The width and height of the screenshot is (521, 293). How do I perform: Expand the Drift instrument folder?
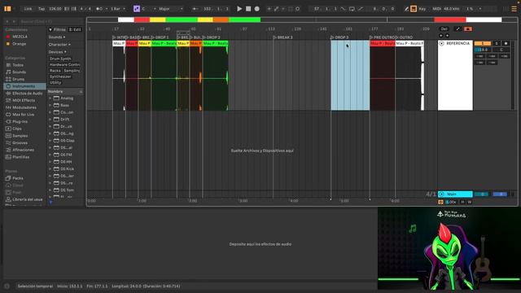pos(50,120)
